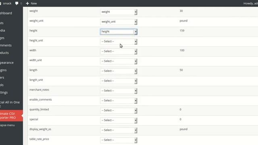Click the enable_comments field label
Screen dimensions: 258x145
40,99
